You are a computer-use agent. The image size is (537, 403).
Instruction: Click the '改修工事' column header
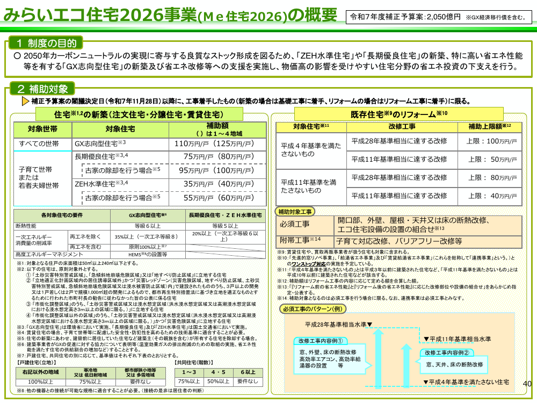tap(402, 127)
